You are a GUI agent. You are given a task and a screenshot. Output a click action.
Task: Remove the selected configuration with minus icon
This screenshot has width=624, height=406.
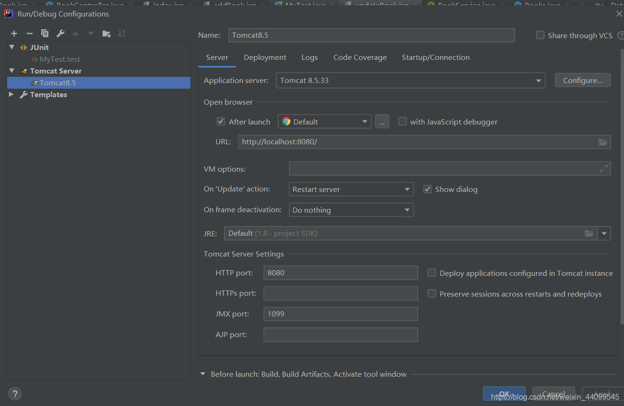(29, 33)
